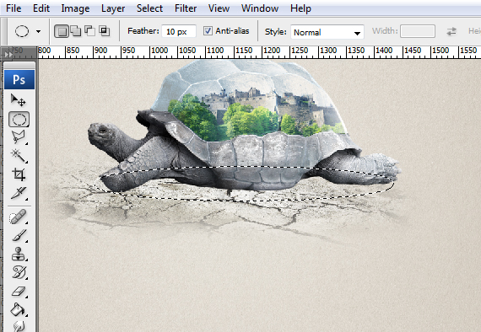Select the Spot Healing Brush tool

tap(19, 217)
